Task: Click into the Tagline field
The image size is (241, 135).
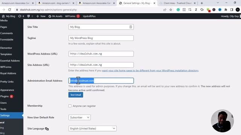Action: (101, 38)
